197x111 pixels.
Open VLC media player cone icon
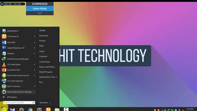point(4,64)
